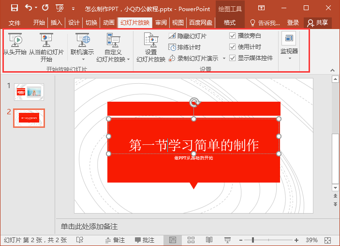Toggle the 使用计时 checkbox
Viewport: 340px width, 246px height.
pyautogui.click(x=232, y=46)
